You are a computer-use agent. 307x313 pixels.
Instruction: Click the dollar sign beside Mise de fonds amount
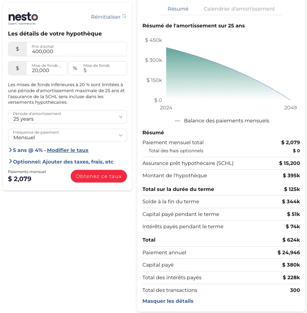click(x=17, y=68)
